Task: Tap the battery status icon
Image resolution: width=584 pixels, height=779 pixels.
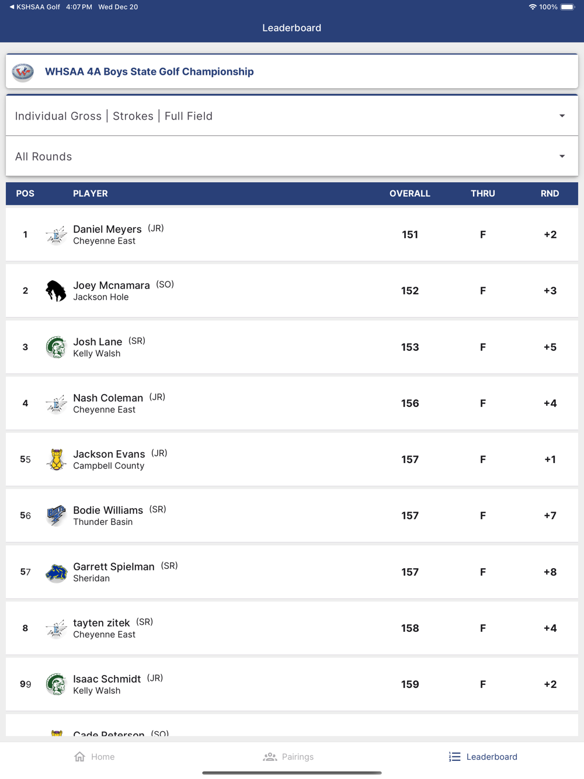Action: click(568, 7)
